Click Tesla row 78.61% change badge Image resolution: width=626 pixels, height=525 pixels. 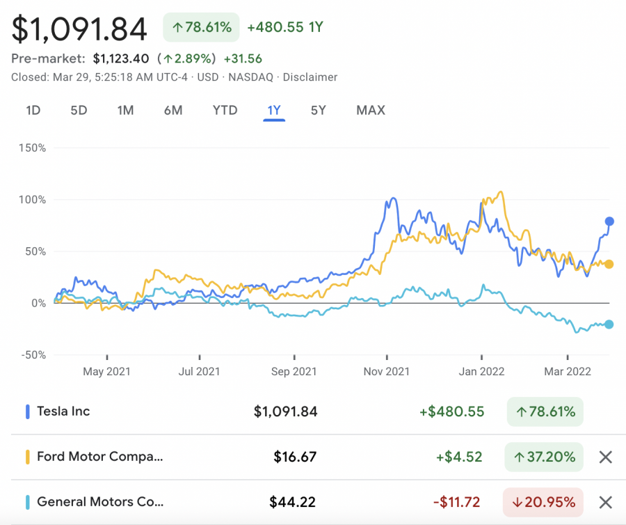pos(545,412)
